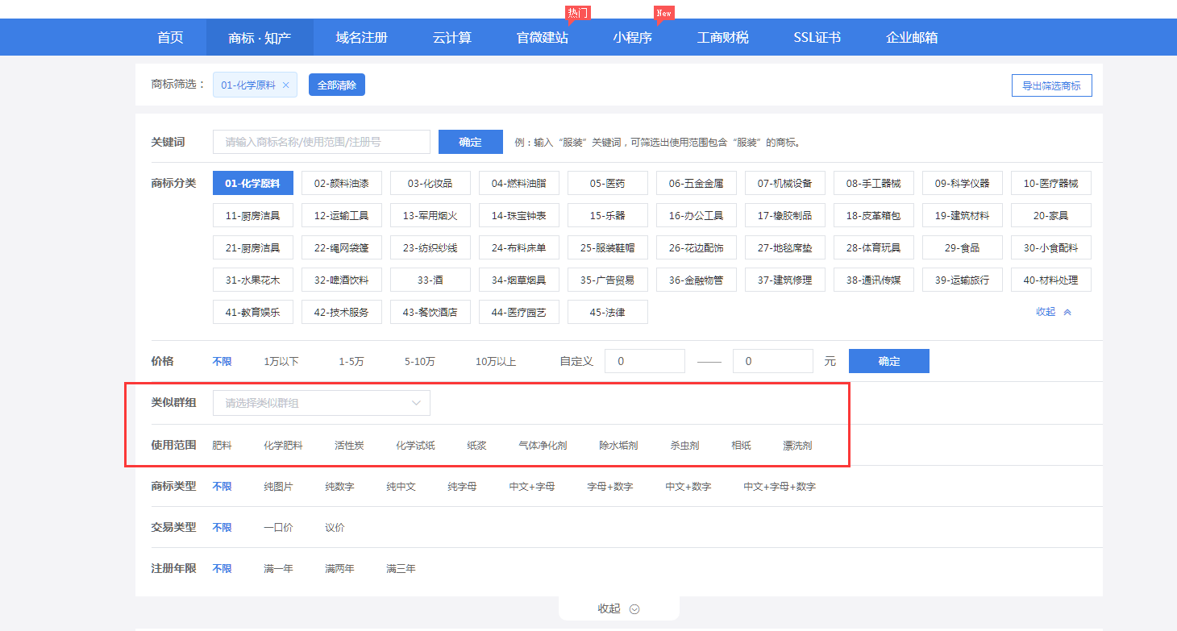Open the 云计算 navigation item
1177x631 pixels.
tap(452, 37)
